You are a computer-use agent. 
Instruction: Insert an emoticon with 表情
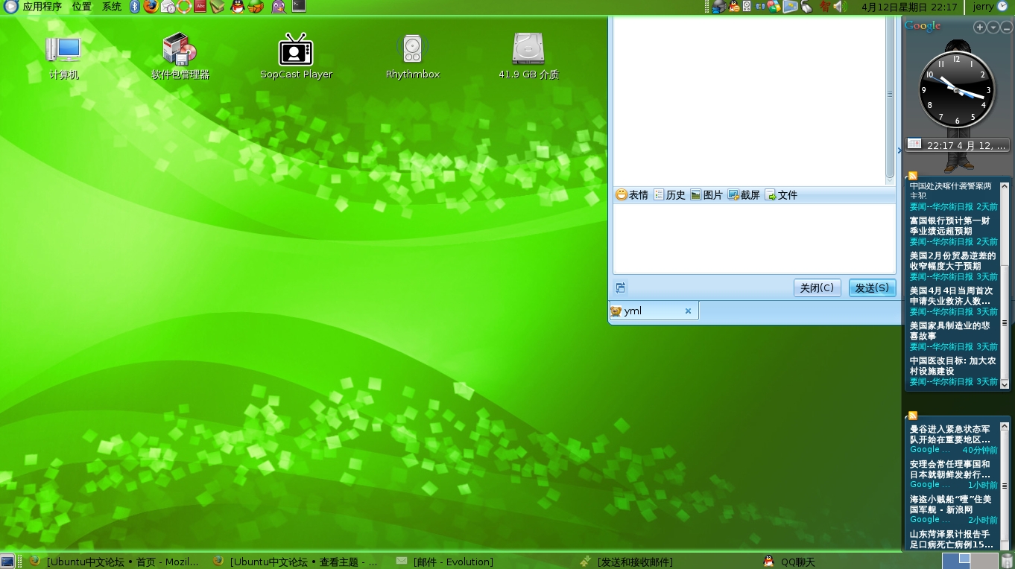coord(632,194)
